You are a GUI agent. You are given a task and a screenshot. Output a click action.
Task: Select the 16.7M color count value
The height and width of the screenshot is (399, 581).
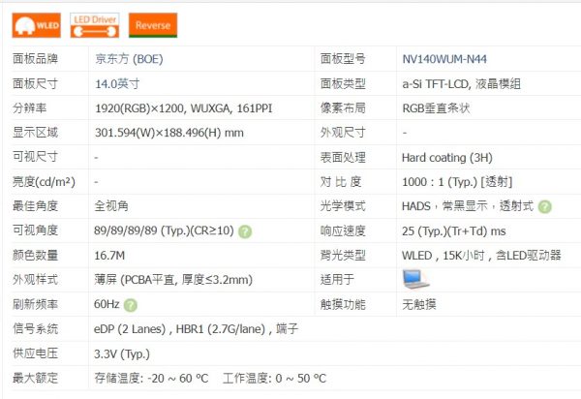pos(109,256)
